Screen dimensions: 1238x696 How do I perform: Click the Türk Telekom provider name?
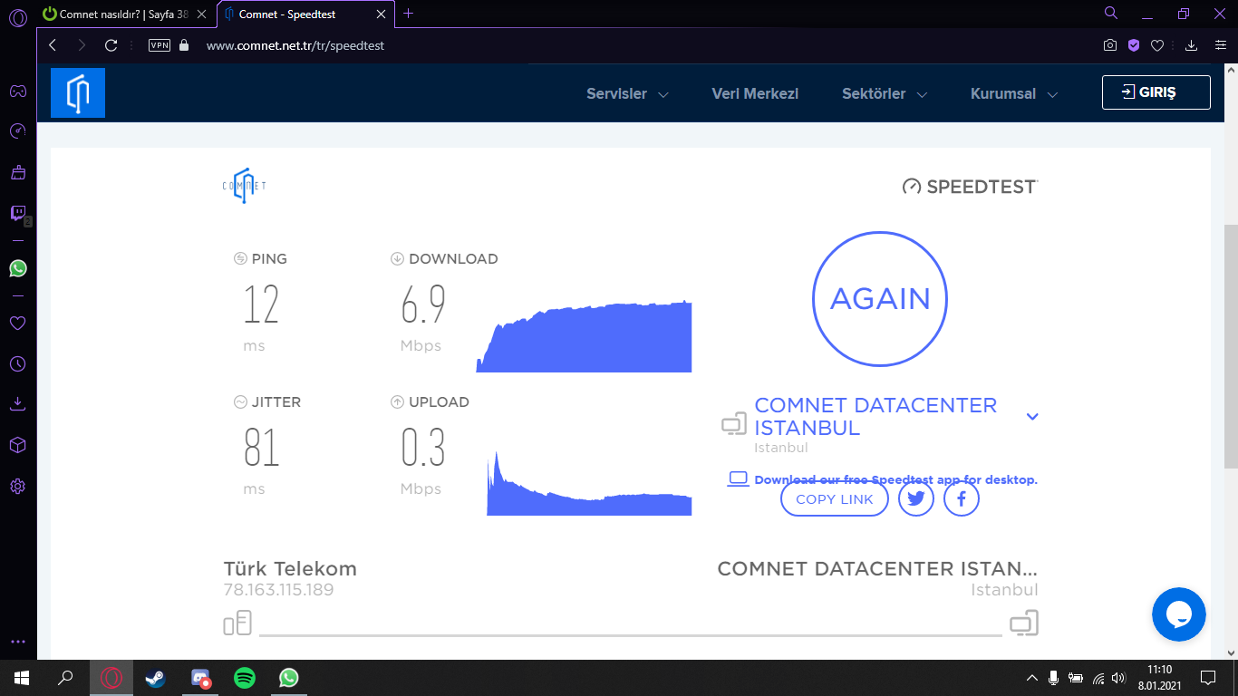[290, 569]
